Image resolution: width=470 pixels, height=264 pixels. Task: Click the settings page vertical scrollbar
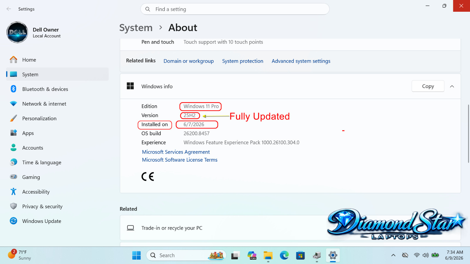(x=469, y=133)
